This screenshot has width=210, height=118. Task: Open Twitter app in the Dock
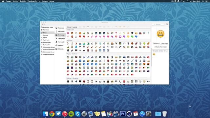coord(58,114)
